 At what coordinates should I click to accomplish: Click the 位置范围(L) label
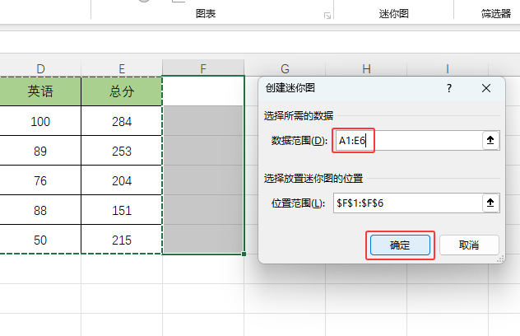[x=298, y=203]
